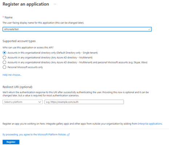Click the Register button
Image resolution: width=169 pixels, height=145 pixels.
tap(11, 142)
